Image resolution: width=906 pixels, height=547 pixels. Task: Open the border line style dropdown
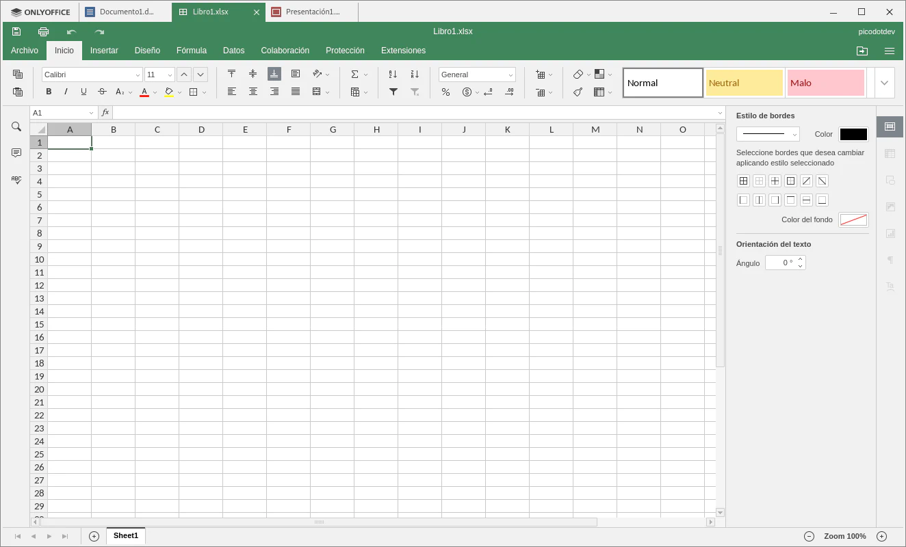(767, 134)
